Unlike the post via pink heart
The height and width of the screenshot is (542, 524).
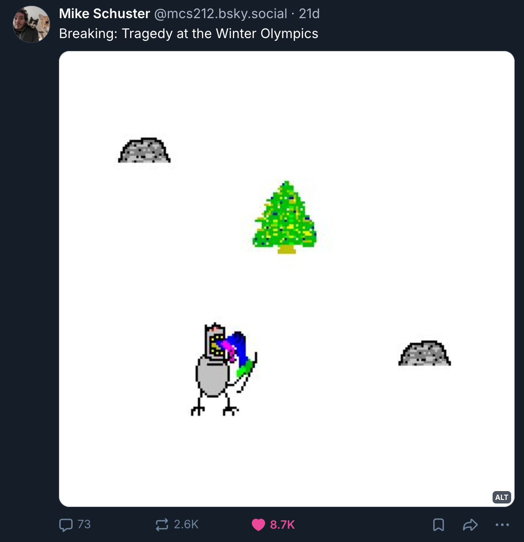click(x=258, y=525)
